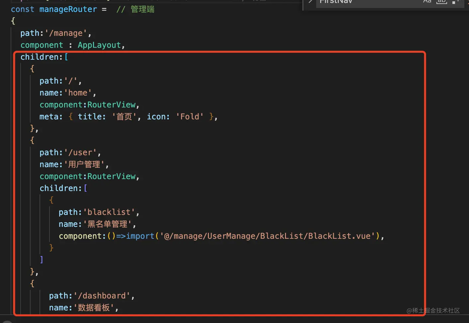Click RouterView in the /user route
Viewport: 469px width, 323px height.
111,176
